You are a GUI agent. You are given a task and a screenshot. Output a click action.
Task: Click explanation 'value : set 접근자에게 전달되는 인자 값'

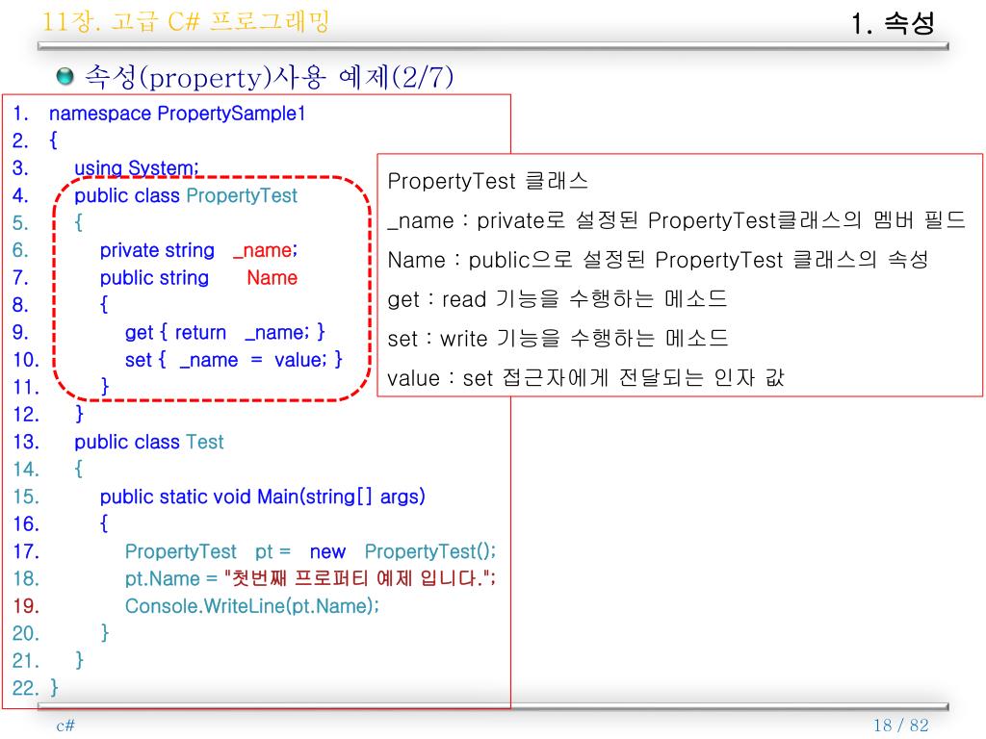[586, 377]
